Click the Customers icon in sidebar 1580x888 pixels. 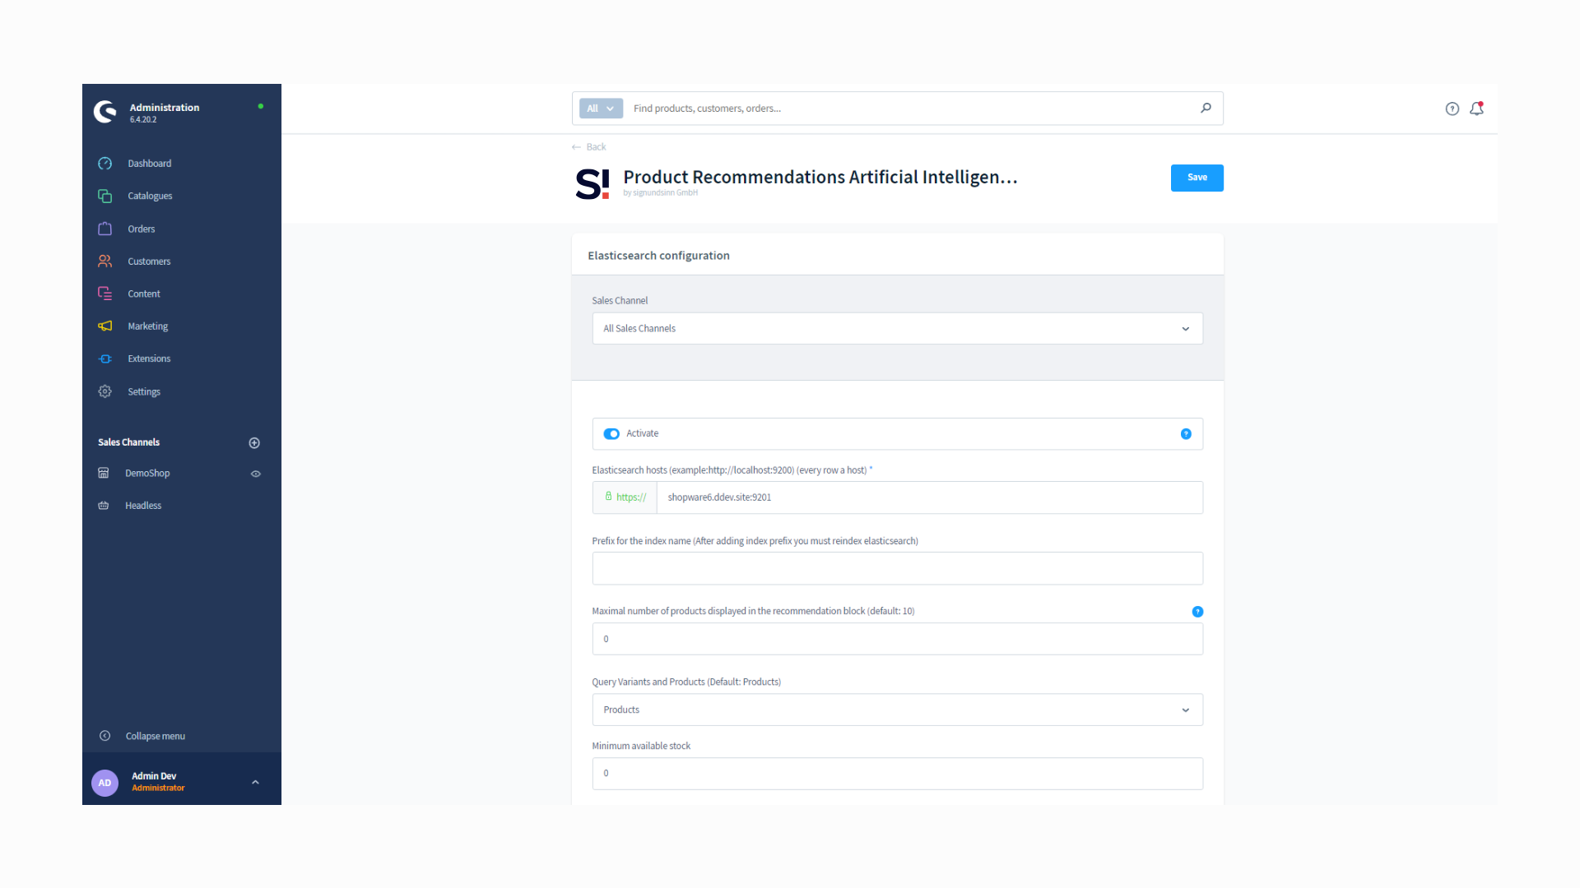pyautogui.click(x=105, y=260)
